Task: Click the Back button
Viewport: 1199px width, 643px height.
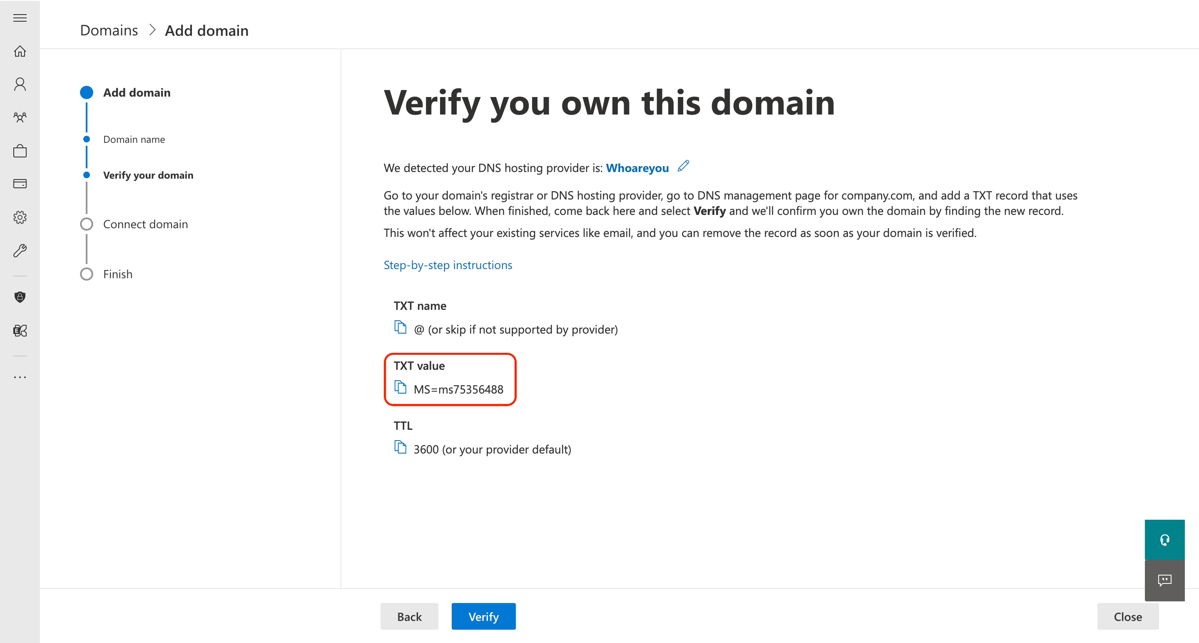Action: point(409,616)
